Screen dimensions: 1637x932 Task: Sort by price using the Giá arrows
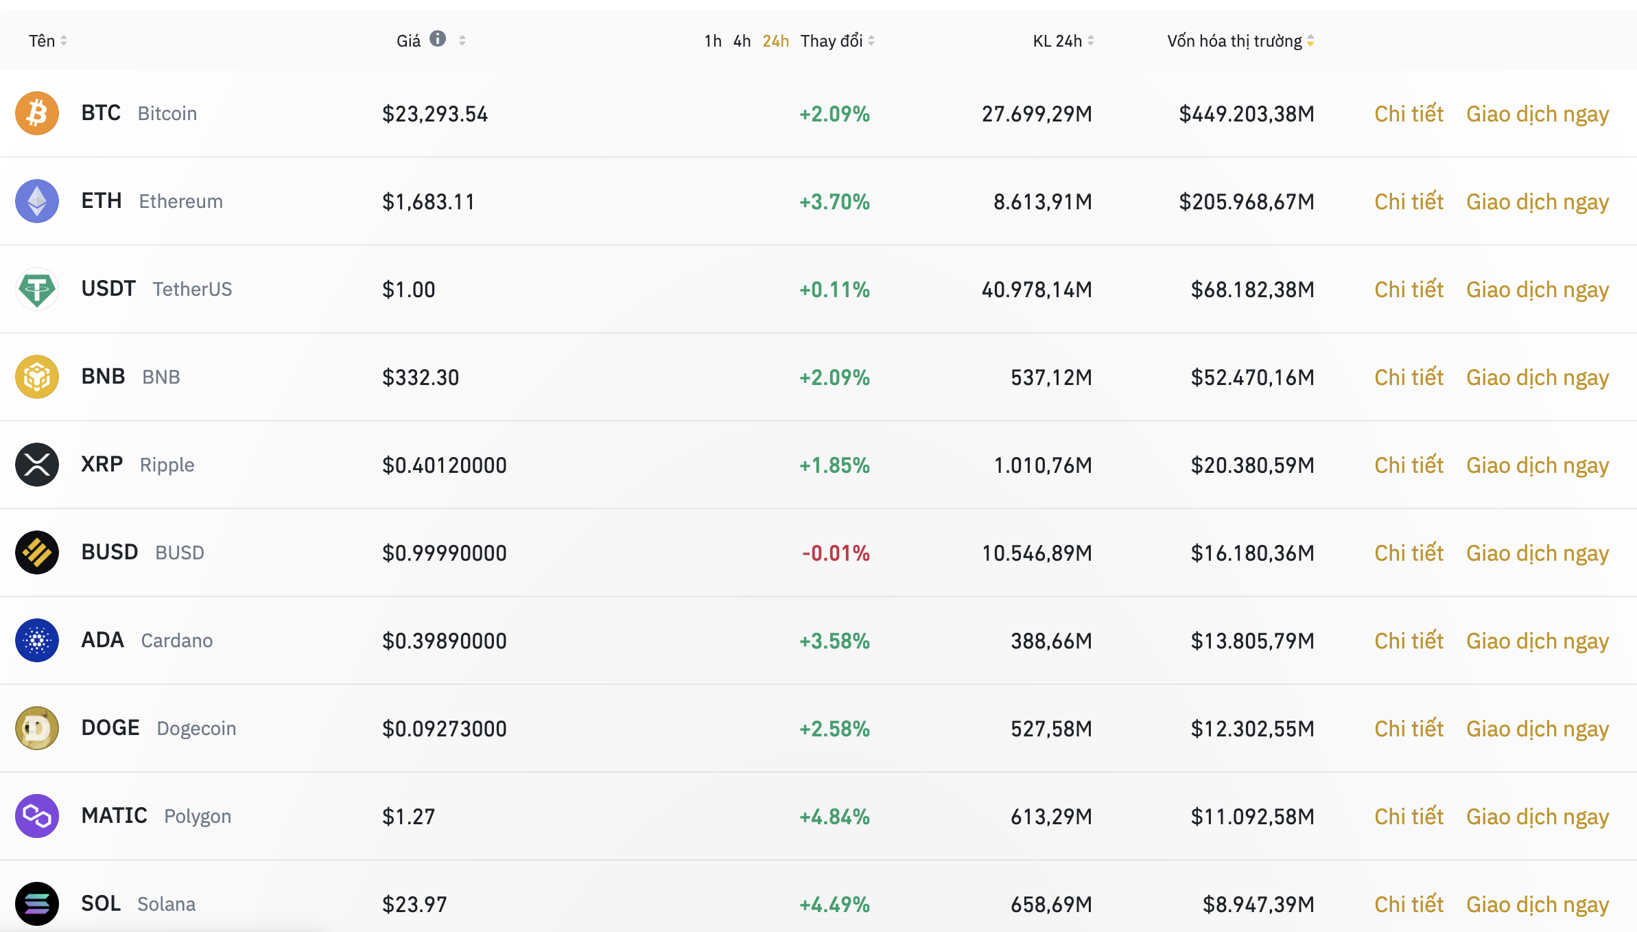point(462,40)
